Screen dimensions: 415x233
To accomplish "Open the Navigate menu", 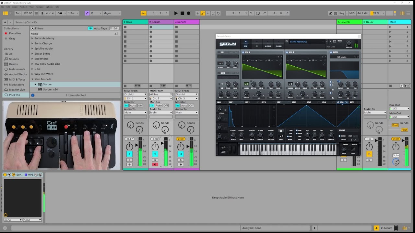I will (40, 7).
